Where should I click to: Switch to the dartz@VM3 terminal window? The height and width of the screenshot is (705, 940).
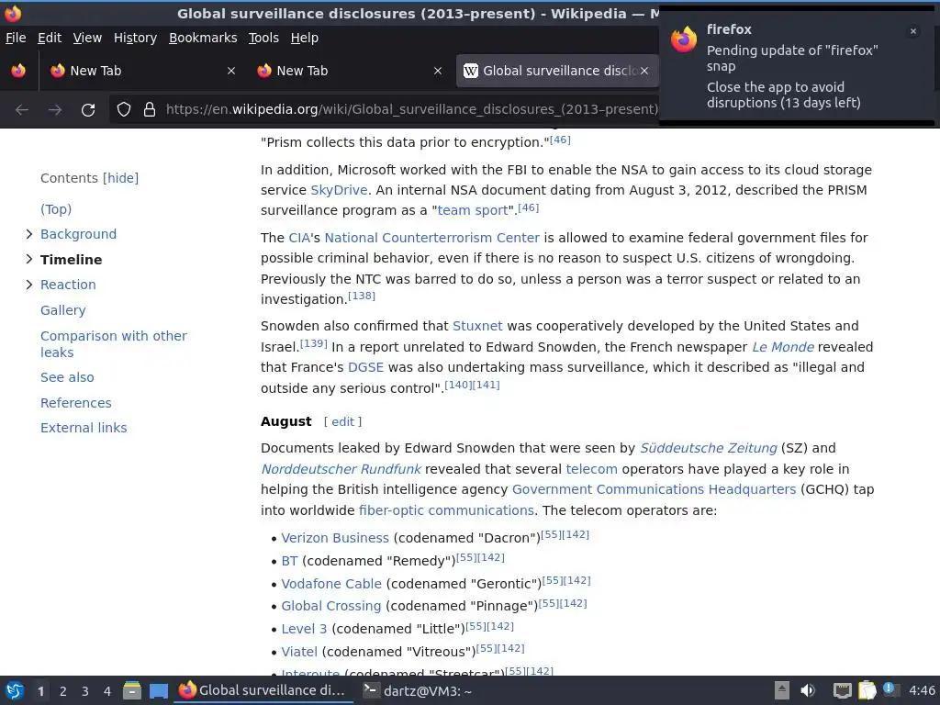click(x=419, y=691)
